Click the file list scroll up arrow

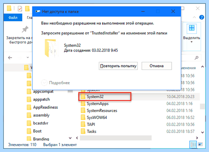(202, 66)
